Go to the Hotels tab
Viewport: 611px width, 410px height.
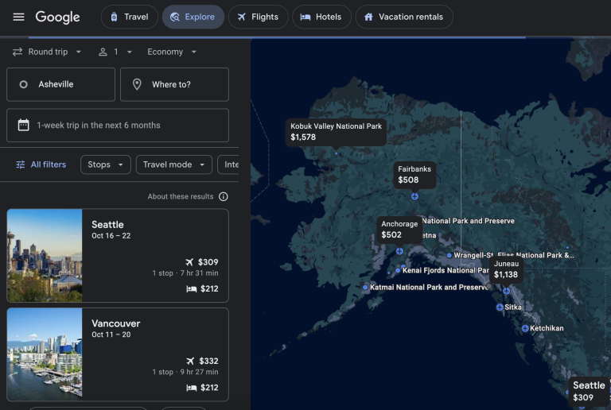click(321, 17)
